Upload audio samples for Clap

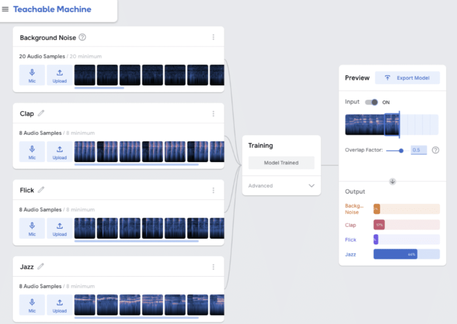(60, 151)
